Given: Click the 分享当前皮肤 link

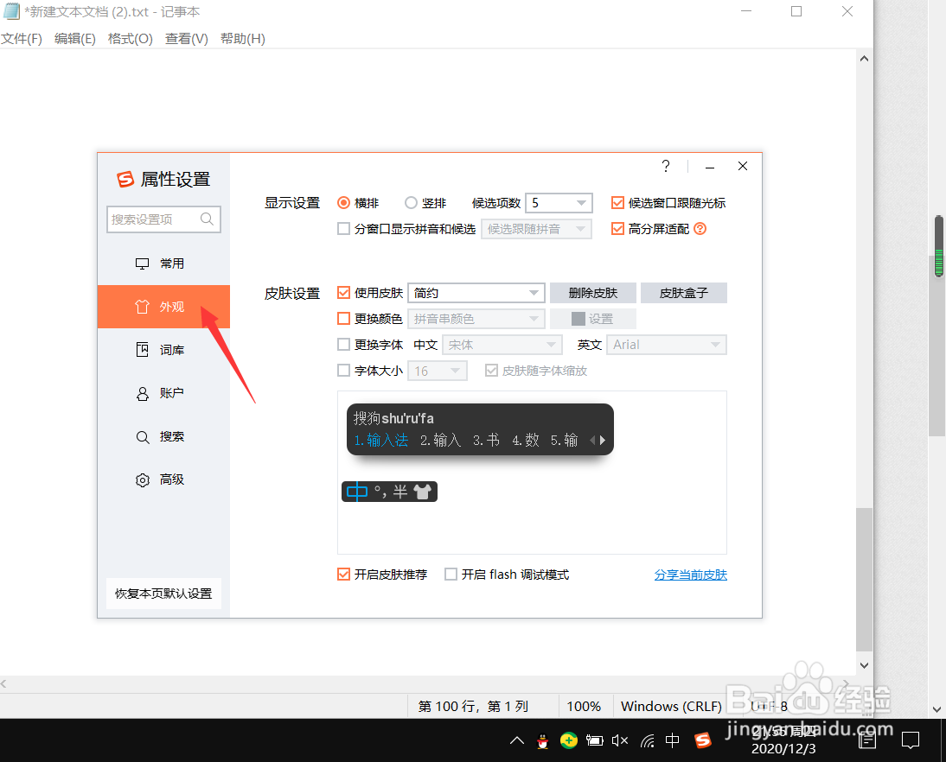Looking at the screenshot, I should 690,574.
